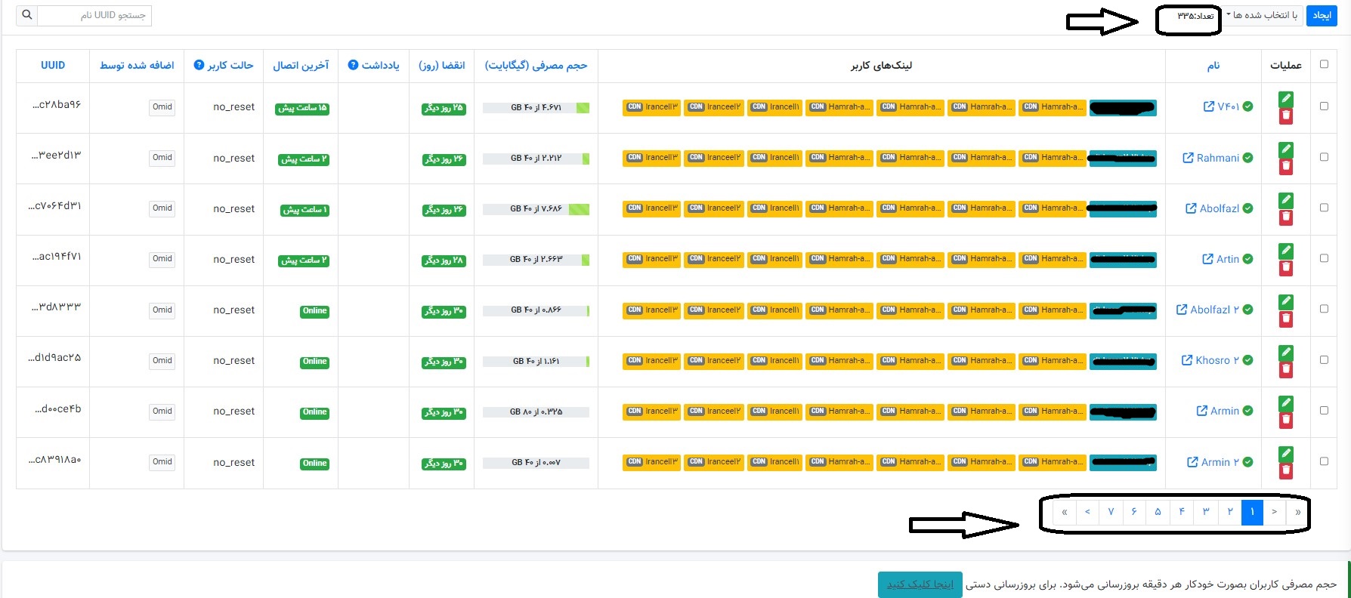
Task: Click the magnifier search icon button
Action: coord(27,15)
